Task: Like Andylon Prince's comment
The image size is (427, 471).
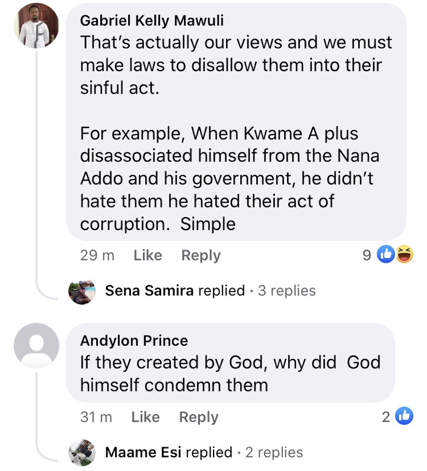Action: pos(145,418)
